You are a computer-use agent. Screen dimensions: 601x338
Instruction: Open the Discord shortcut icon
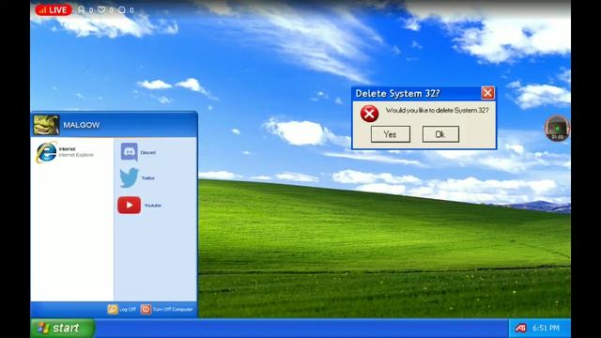click(x=130, y=152)
